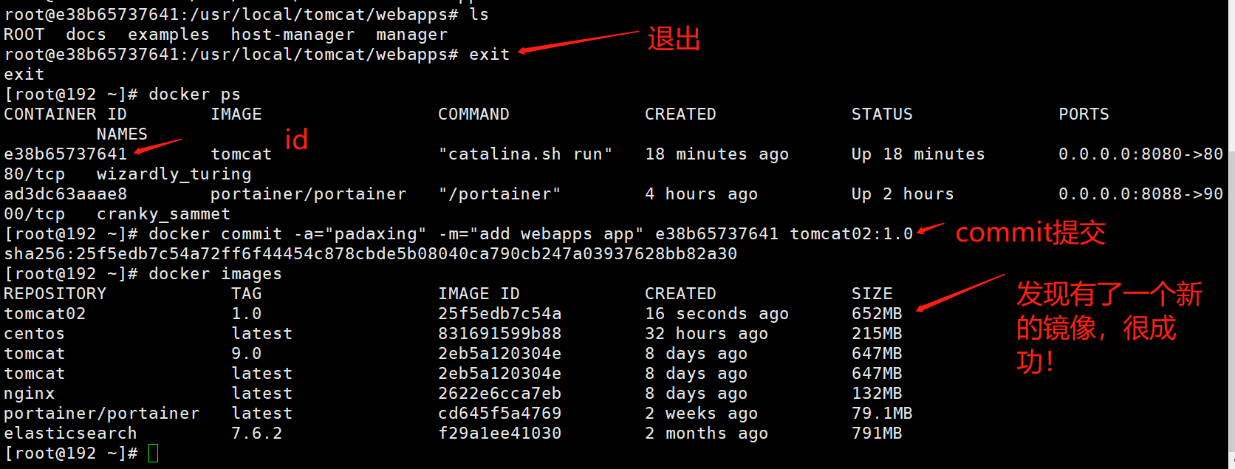Screen dimensions: 1235x469
Task: Click the portainer/portainer entry in images list
Action: (x=101, y=414)
